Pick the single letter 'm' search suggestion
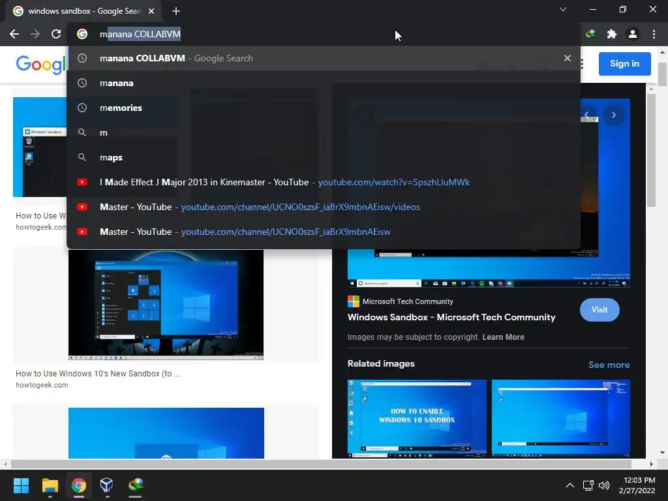 point(324,132)
